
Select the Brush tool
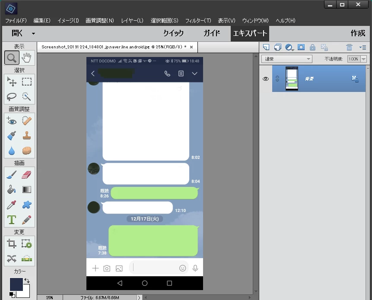(x=12, y=175)
